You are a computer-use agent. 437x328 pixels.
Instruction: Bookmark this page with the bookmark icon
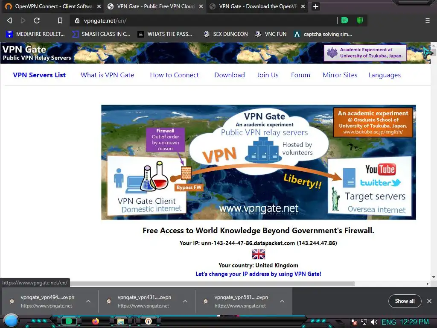tap(60, 20)
